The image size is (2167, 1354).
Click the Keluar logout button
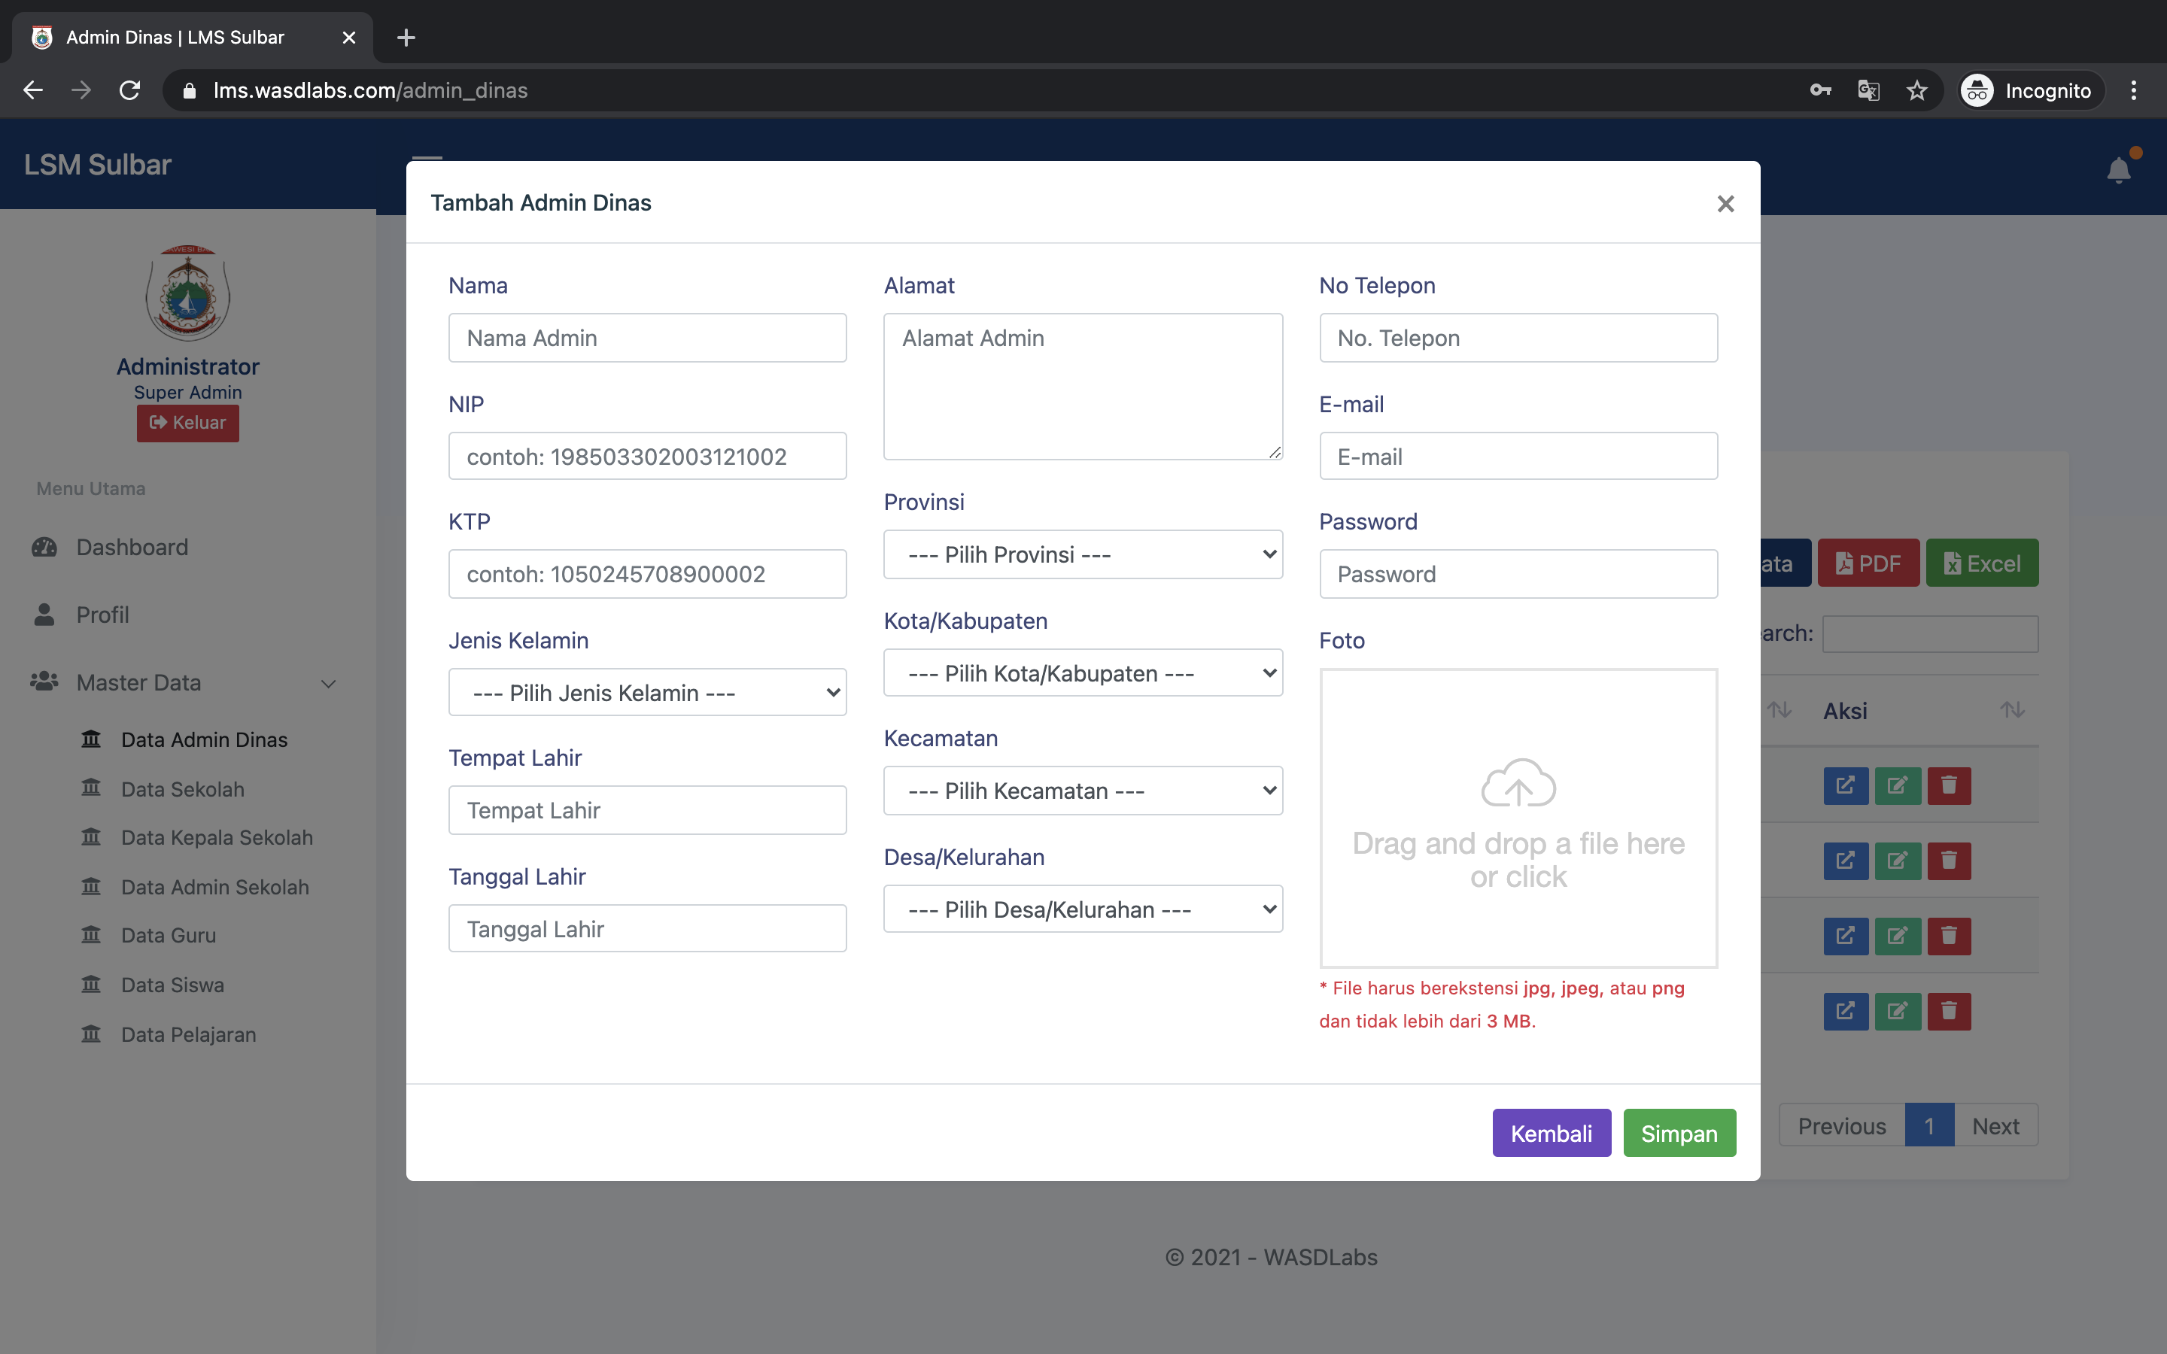click(188, 423)
